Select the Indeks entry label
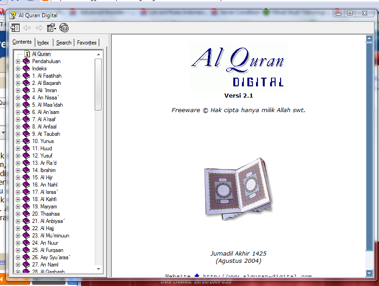Image resolution: width=379 pixels, height=286 pixels. click(x=39, y=69)
